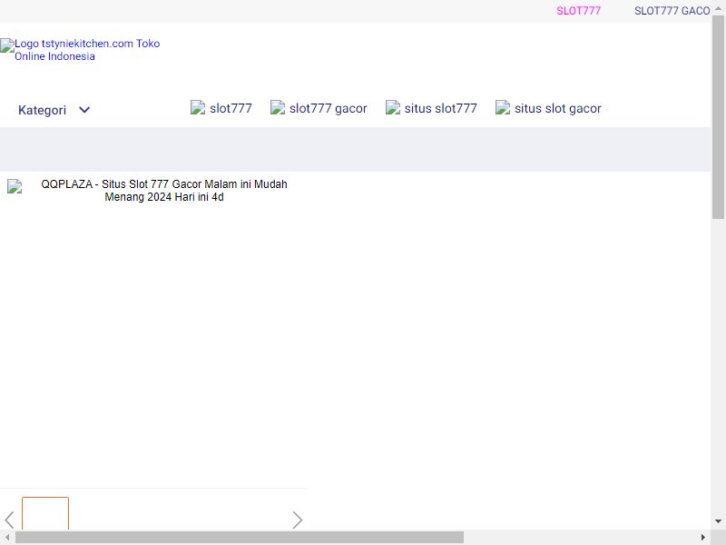Click the horizontal scrollbar right arrow

(703, 537)
